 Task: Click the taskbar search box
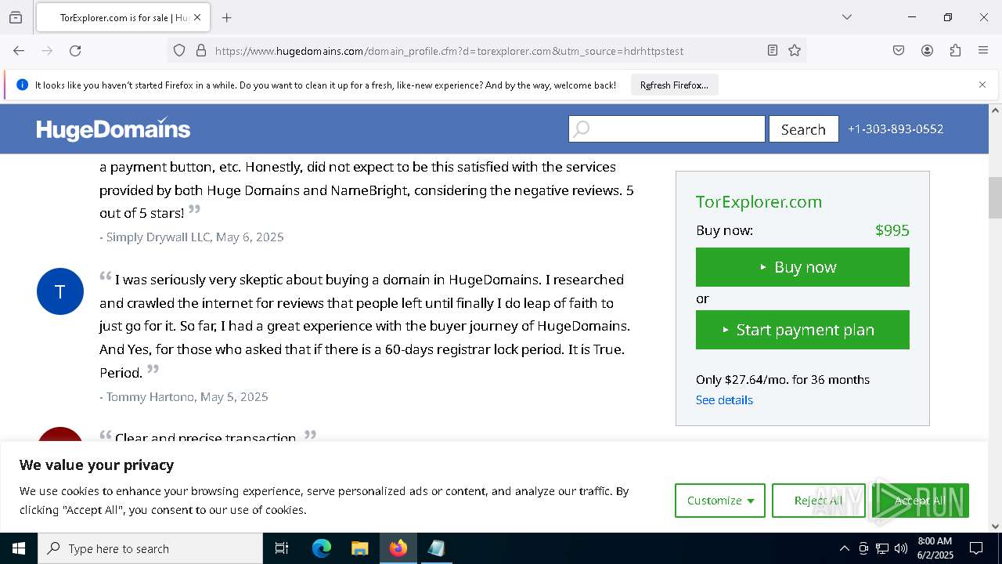pos(150,548)
